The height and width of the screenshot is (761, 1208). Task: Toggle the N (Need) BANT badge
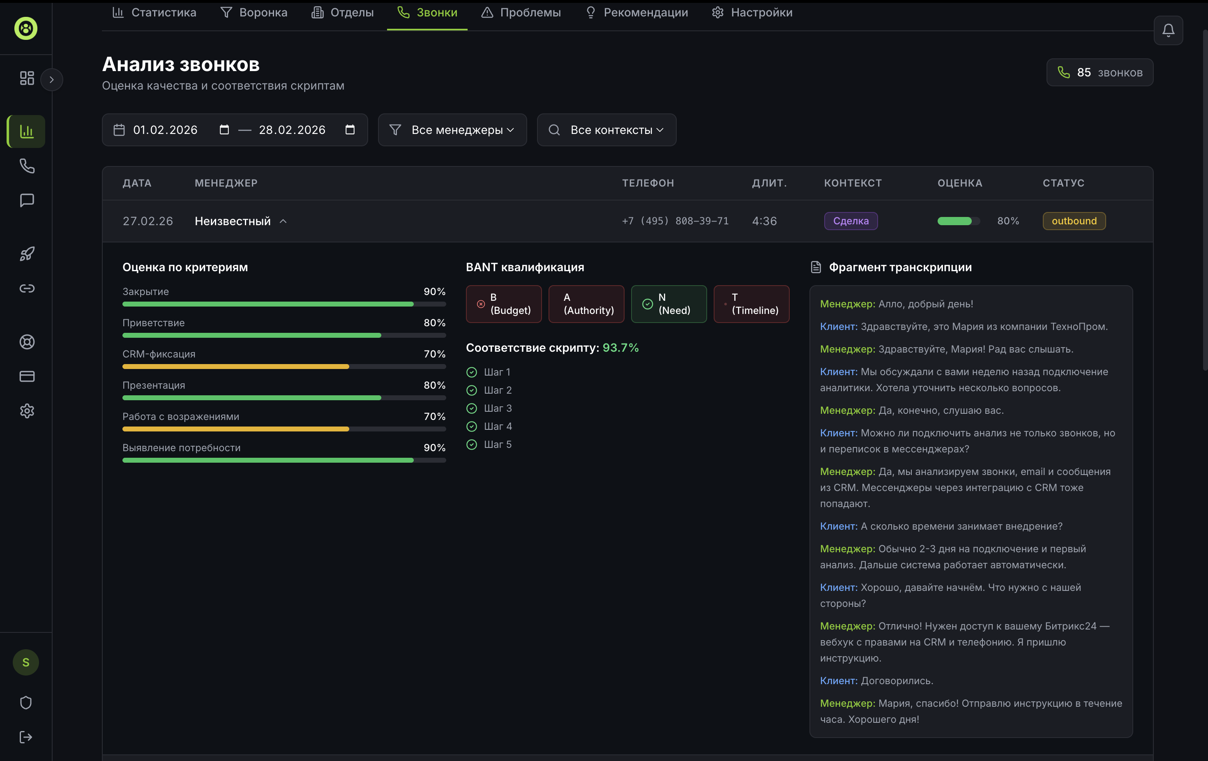pos(668,304)
